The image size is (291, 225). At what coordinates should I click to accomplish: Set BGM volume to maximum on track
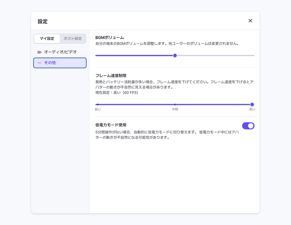(254, 55)
